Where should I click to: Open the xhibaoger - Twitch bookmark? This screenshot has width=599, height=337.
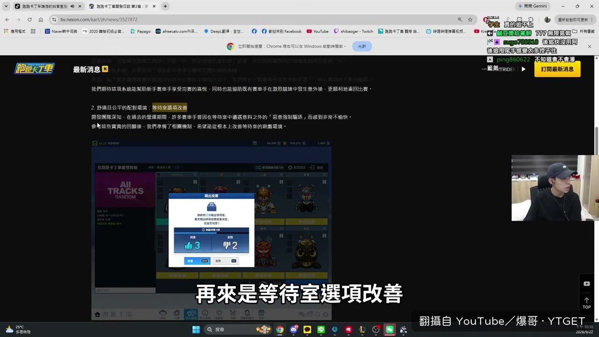click(353, 31)
